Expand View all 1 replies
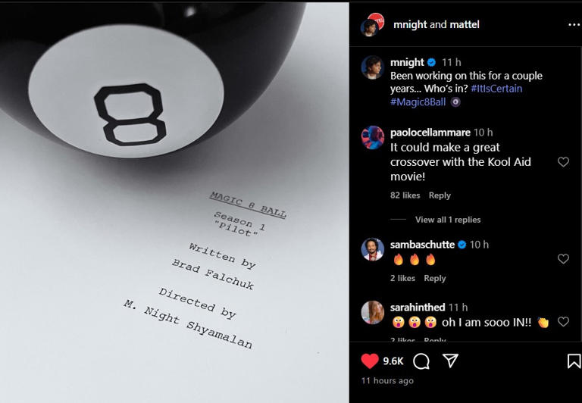 (x=448, y=220)
